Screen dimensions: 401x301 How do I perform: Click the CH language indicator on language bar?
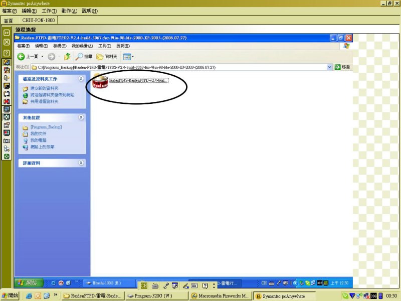point(144,285)
